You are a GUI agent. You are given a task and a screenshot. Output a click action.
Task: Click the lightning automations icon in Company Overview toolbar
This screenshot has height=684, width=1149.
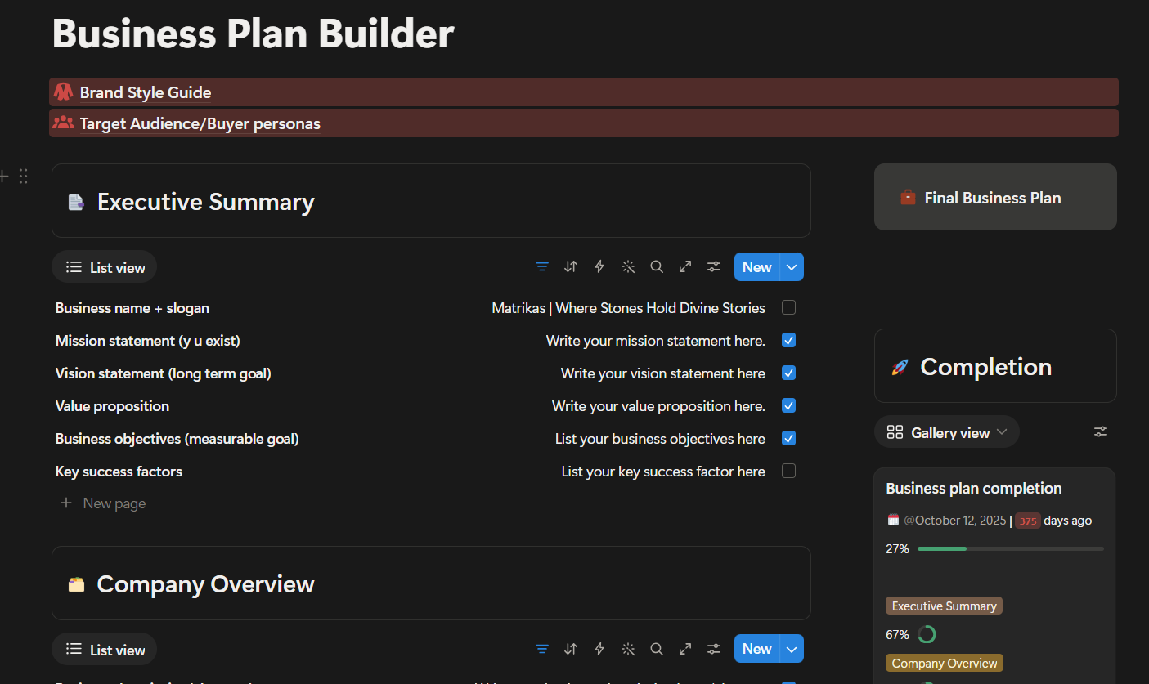click(599, 649)
